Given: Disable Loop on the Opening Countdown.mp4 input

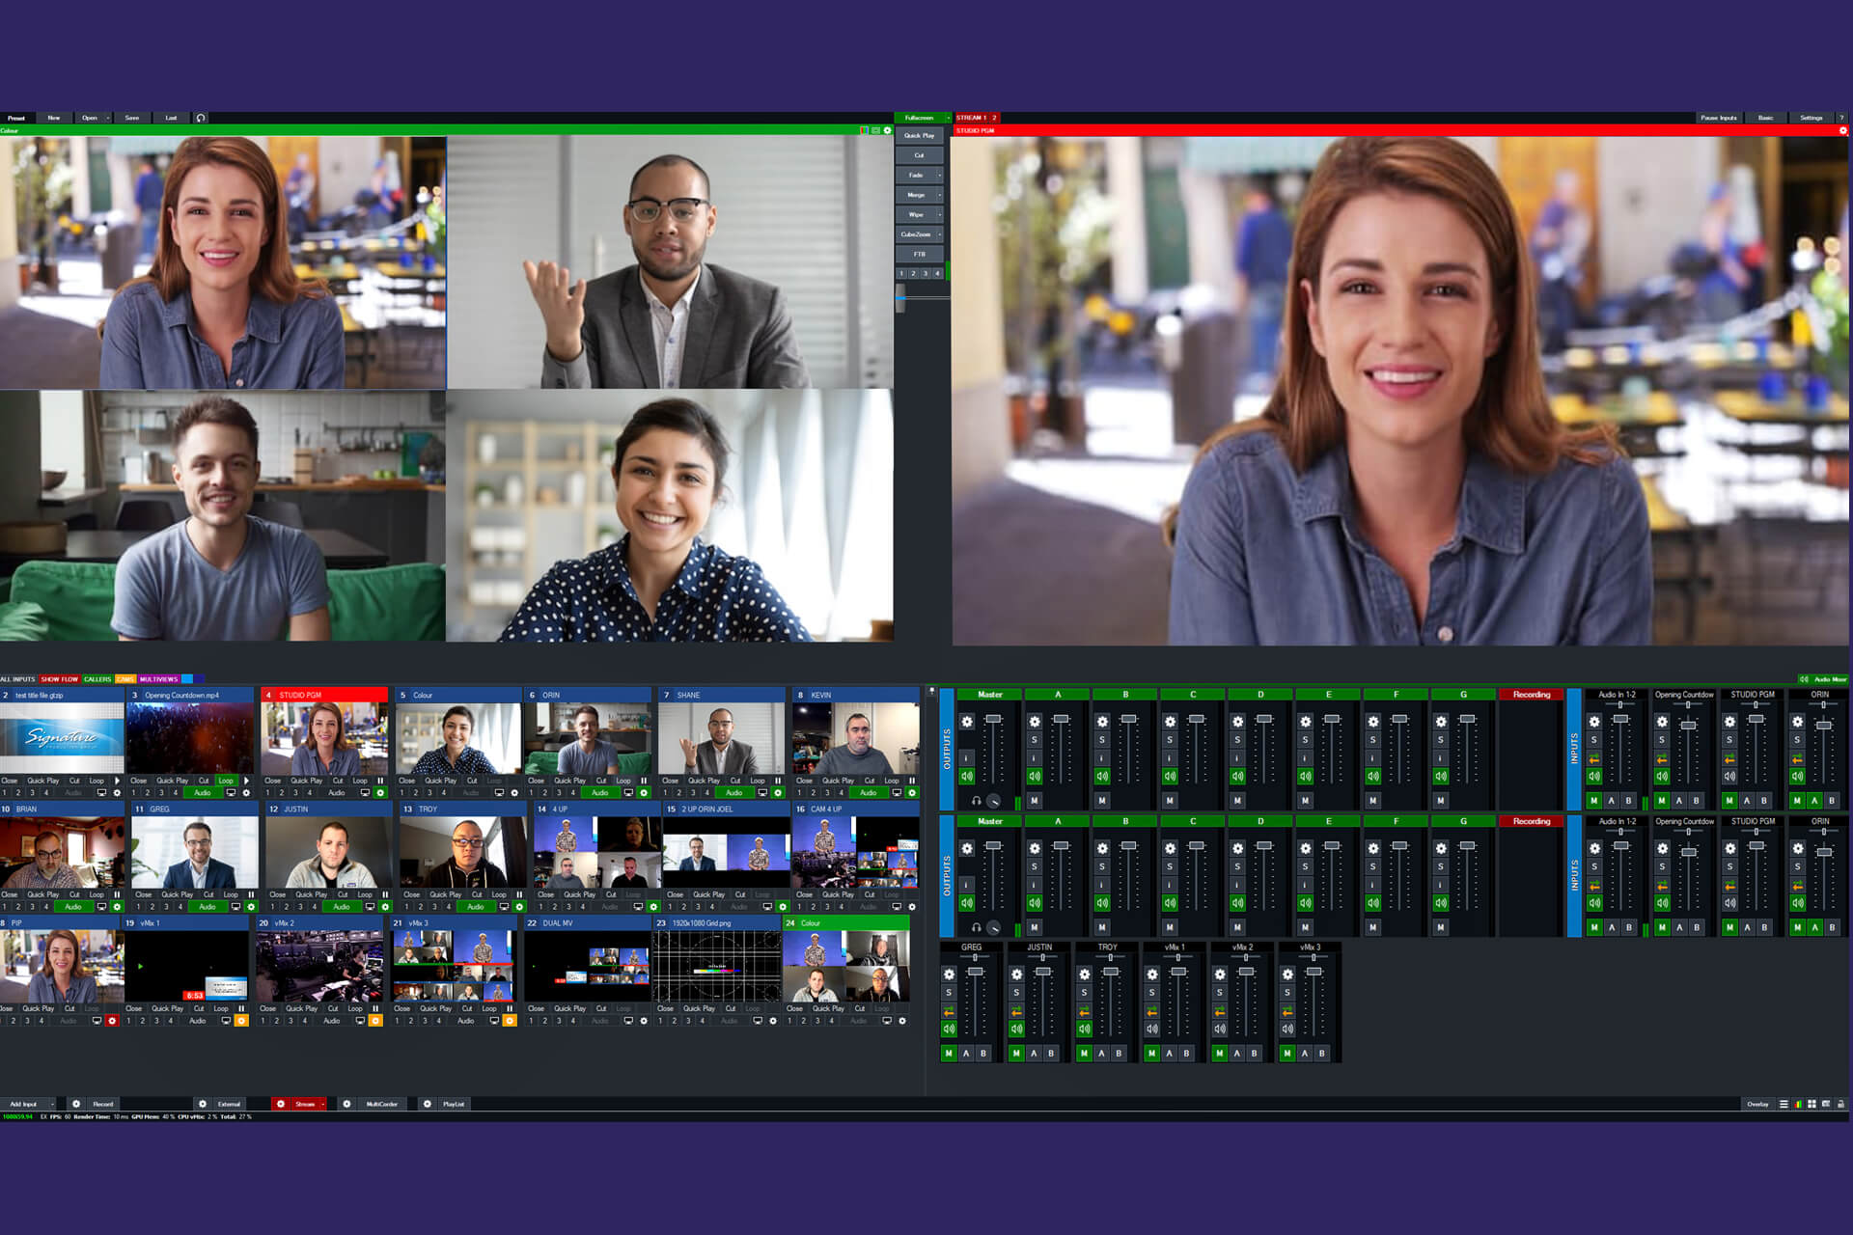Looking at the screenshot, I should click(226, 781).
